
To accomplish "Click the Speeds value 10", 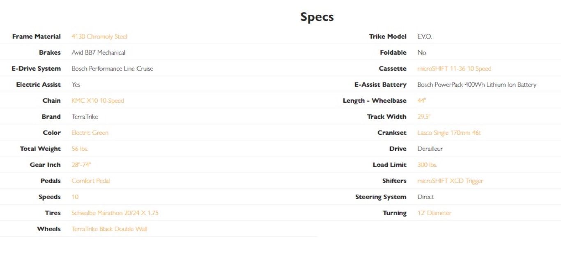I will tap(75, 197).
